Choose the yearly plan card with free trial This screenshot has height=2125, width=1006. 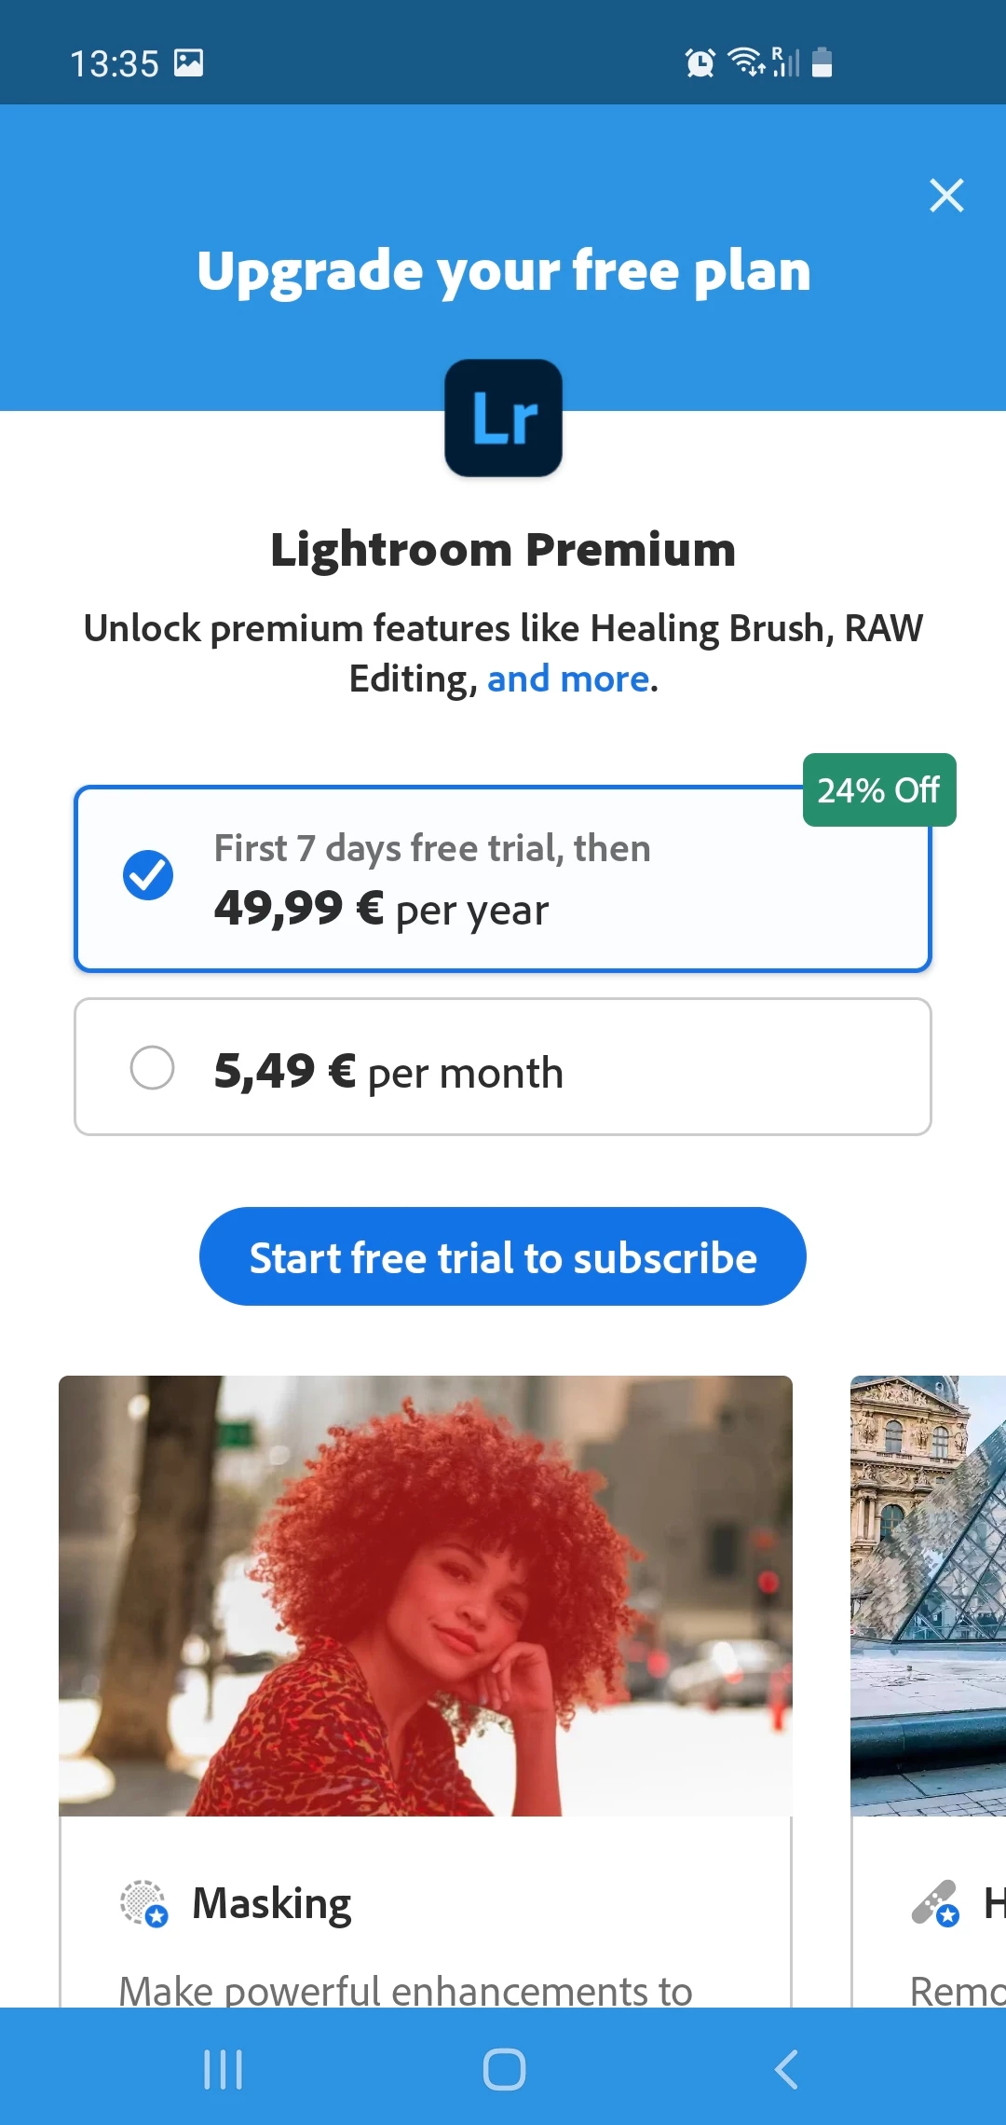tap(503, 879)
